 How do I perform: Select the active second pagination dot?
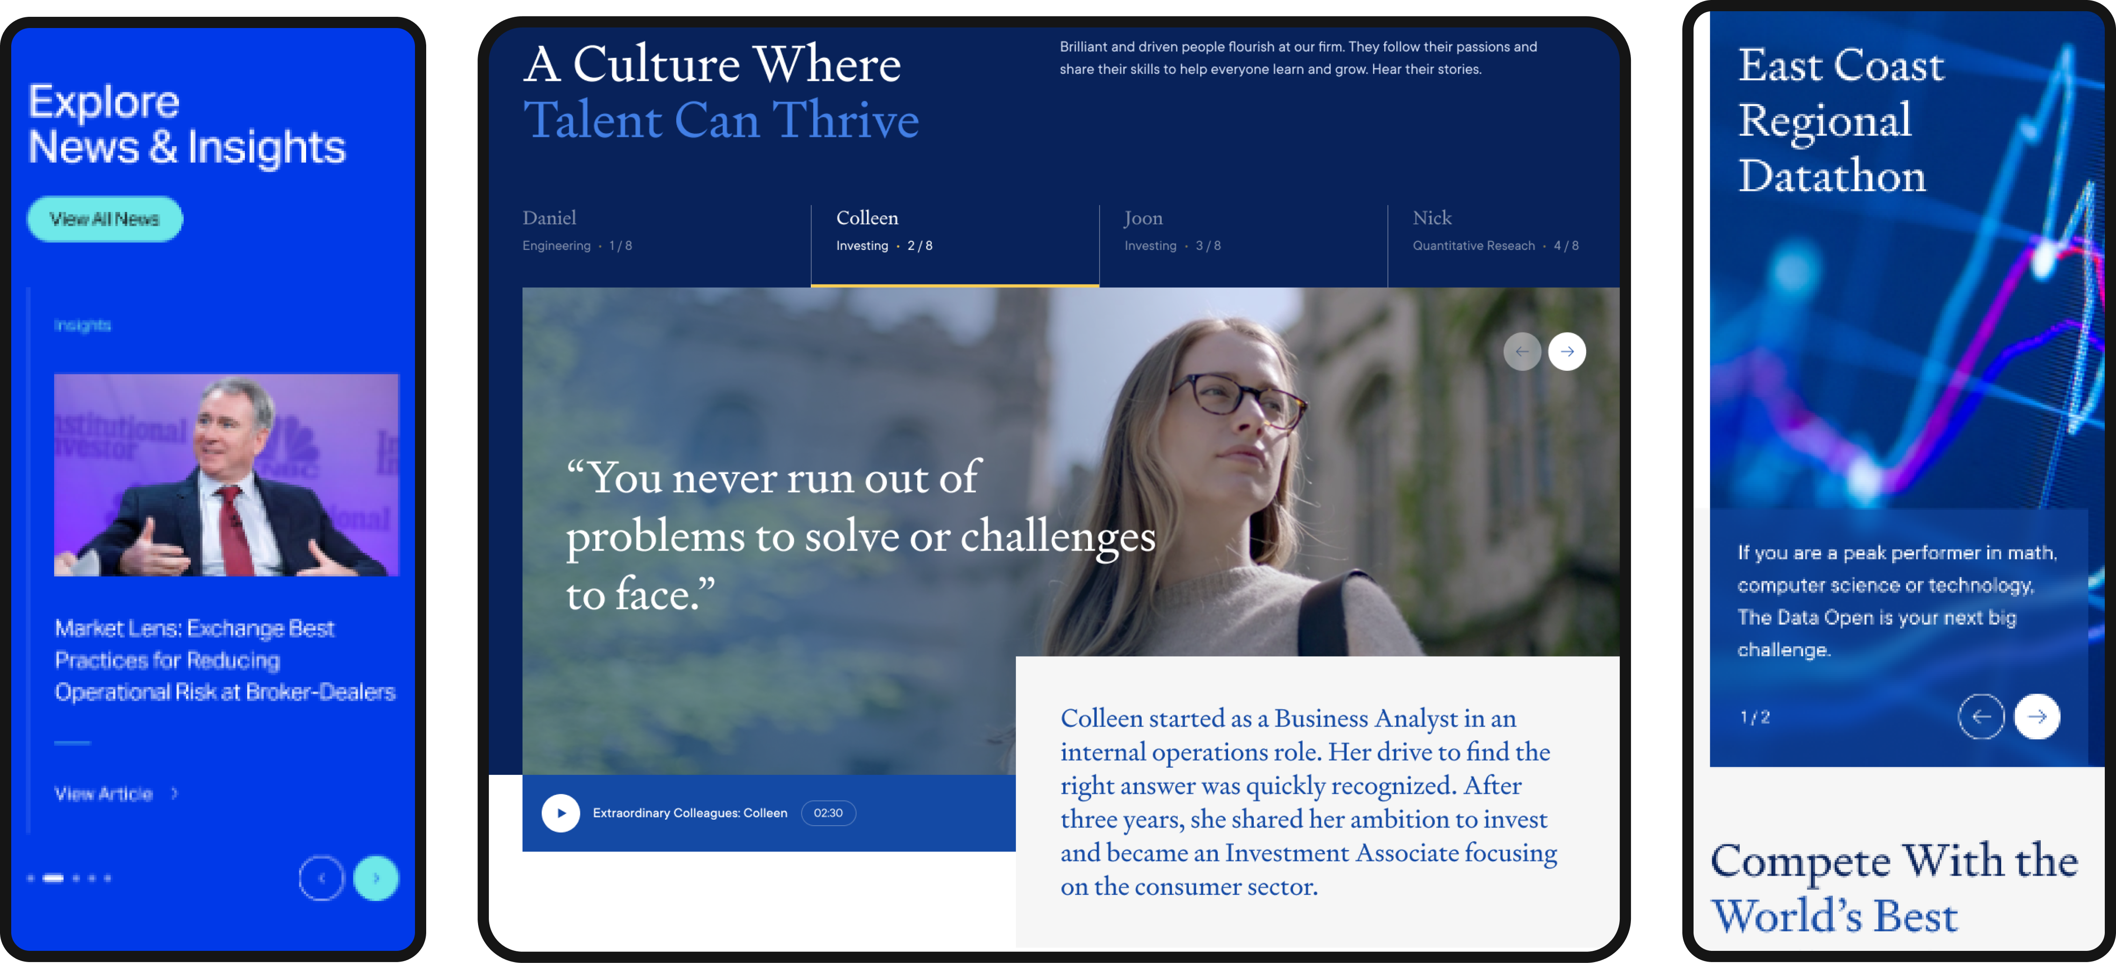click(x=53, y=878)
